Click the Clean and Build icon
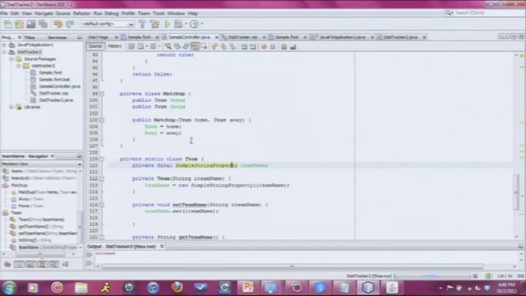Viewport: 526px width, 296px height. (x=155, y=24)
